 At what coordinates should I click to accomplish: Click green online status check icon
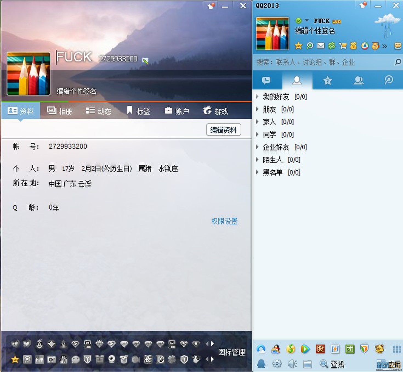pyautogui.click(x=299, y=21)
